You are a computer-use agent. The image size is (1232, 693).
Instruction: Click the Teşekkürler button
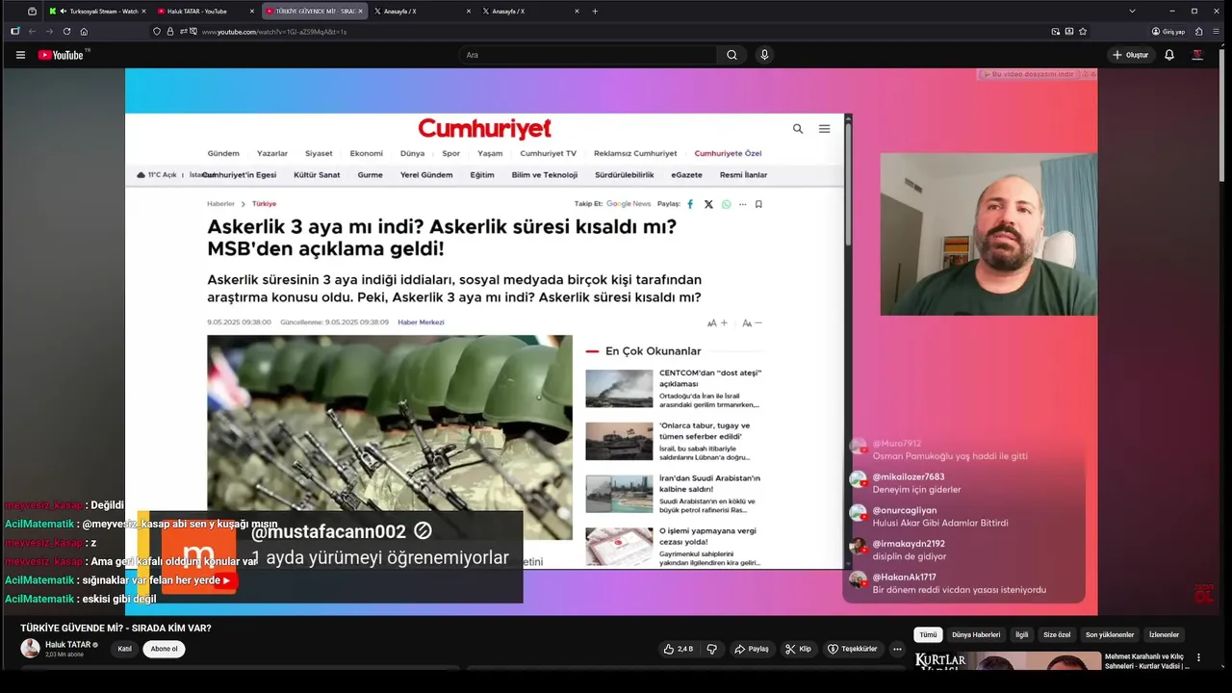[853, 649]
